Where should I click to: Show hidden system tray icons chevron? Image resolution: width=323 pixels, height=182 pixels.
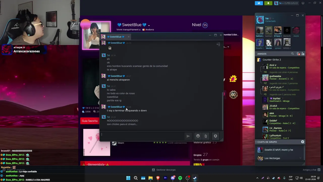click(x=257, y=178)
